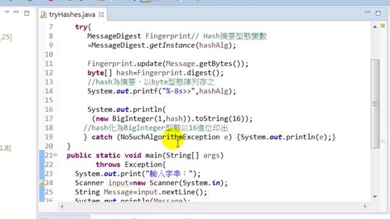This screenshot has width=390, height=219.
Task: Close the tryHashes.java tab
Action: [x=101, y=15]
